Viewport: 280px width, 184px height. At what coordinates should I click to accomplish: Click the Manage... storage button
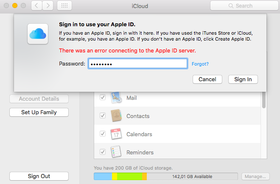[x=255, y=176]
